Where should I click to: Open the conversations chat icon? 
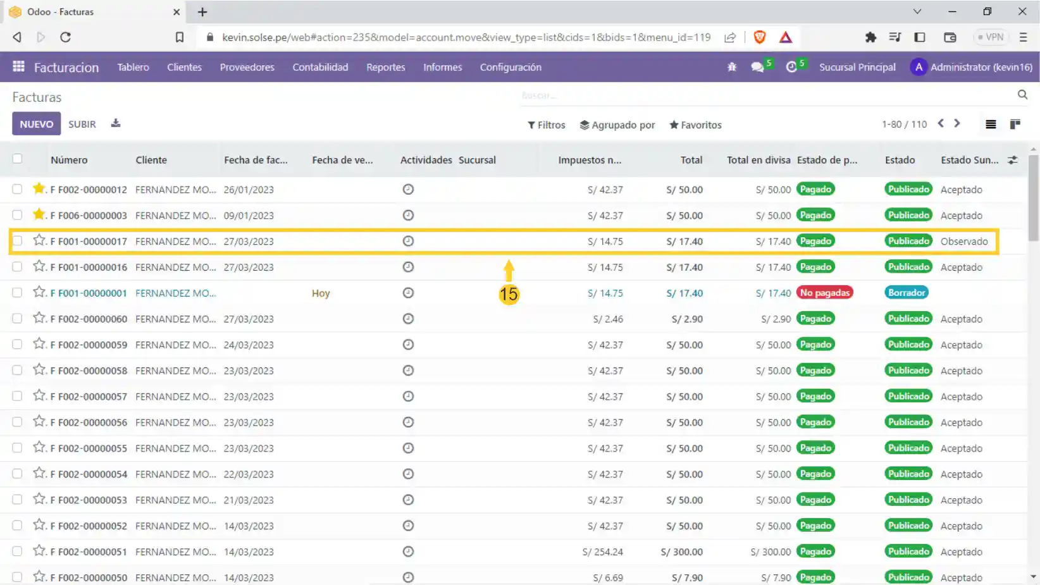point(757,67)
